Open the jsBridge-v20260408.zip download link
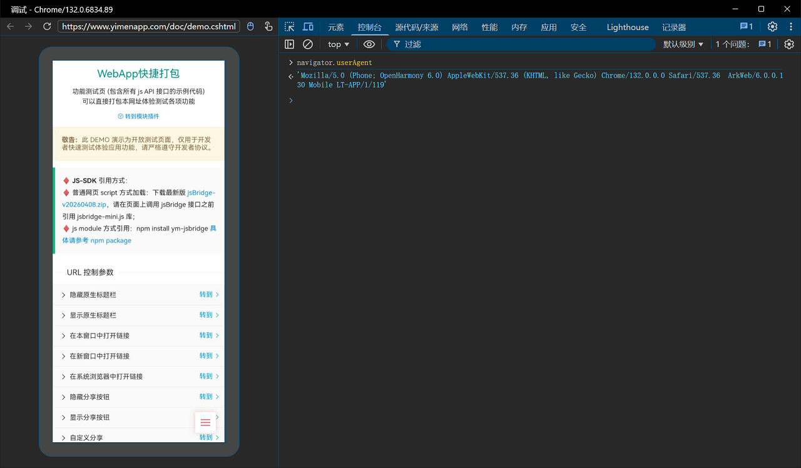This screenshot has height=468, width=801. [138, 198]
